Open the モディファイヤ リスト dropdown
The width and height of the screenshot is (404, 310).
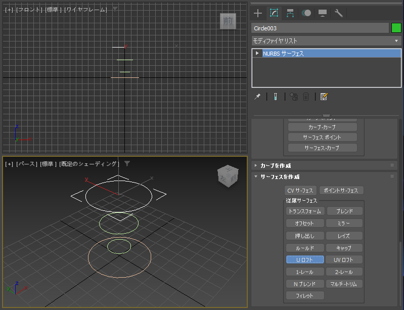[326, 41]
